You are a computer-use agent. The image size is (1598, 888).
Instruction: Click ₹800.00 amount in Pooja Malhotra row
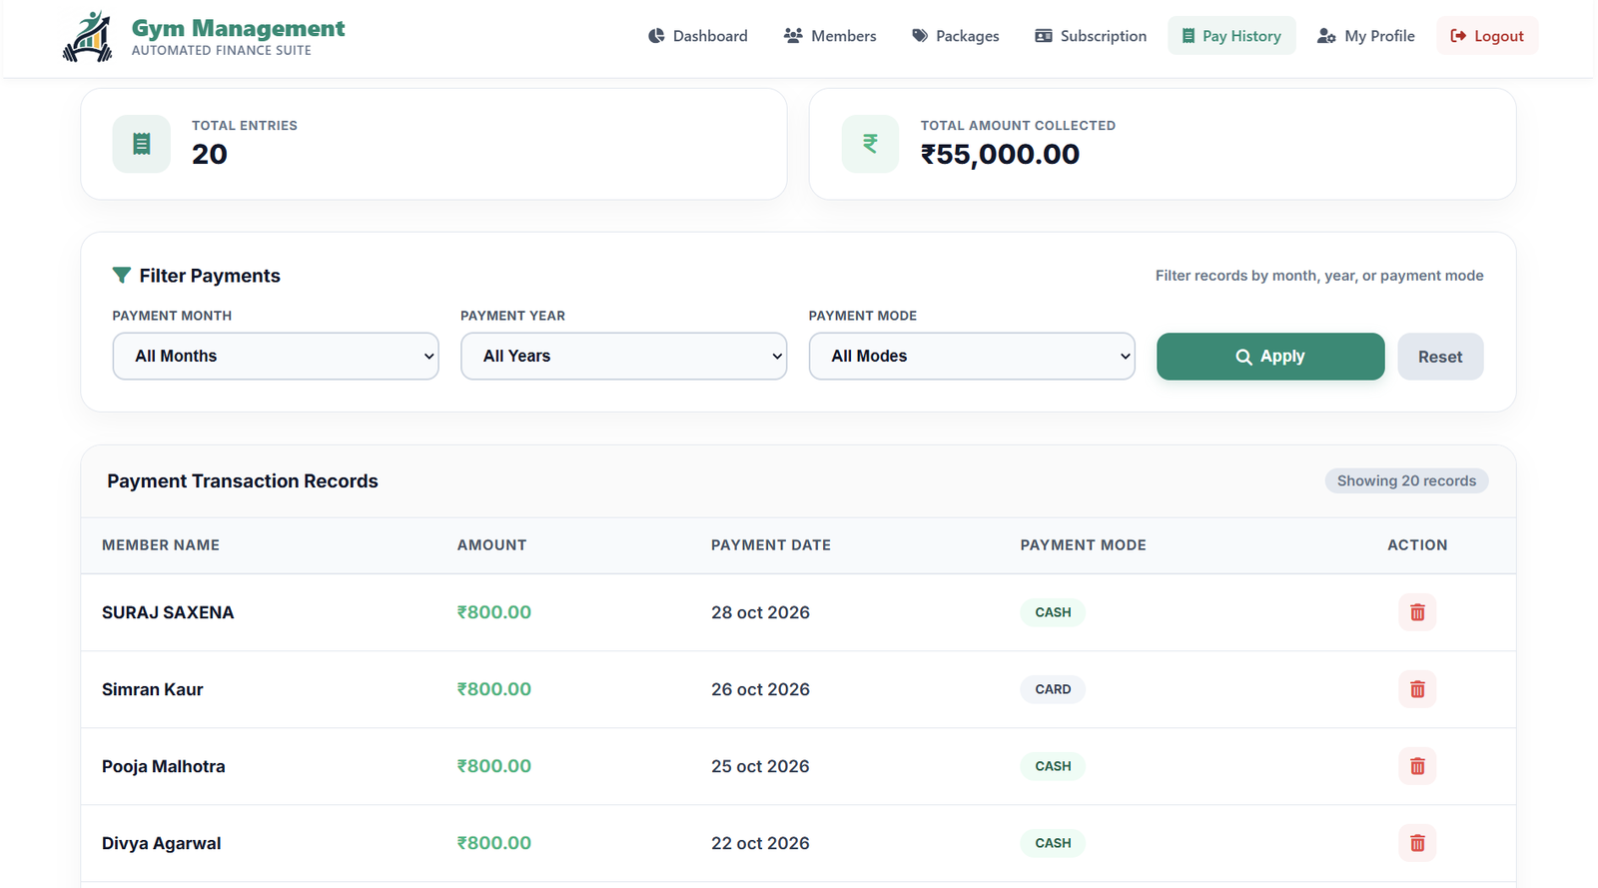[494, 766]
